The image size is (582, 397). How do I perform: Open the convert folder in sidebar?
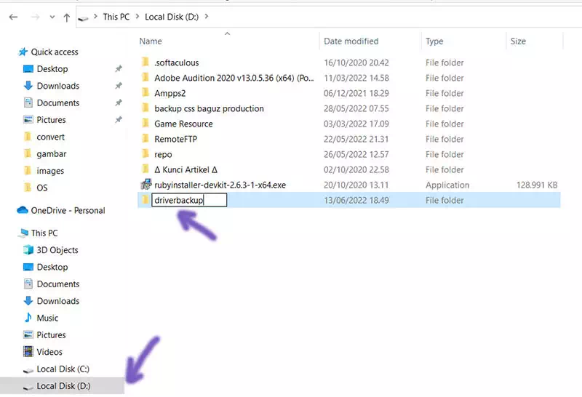pyautogui.click(x=50, y=137)
